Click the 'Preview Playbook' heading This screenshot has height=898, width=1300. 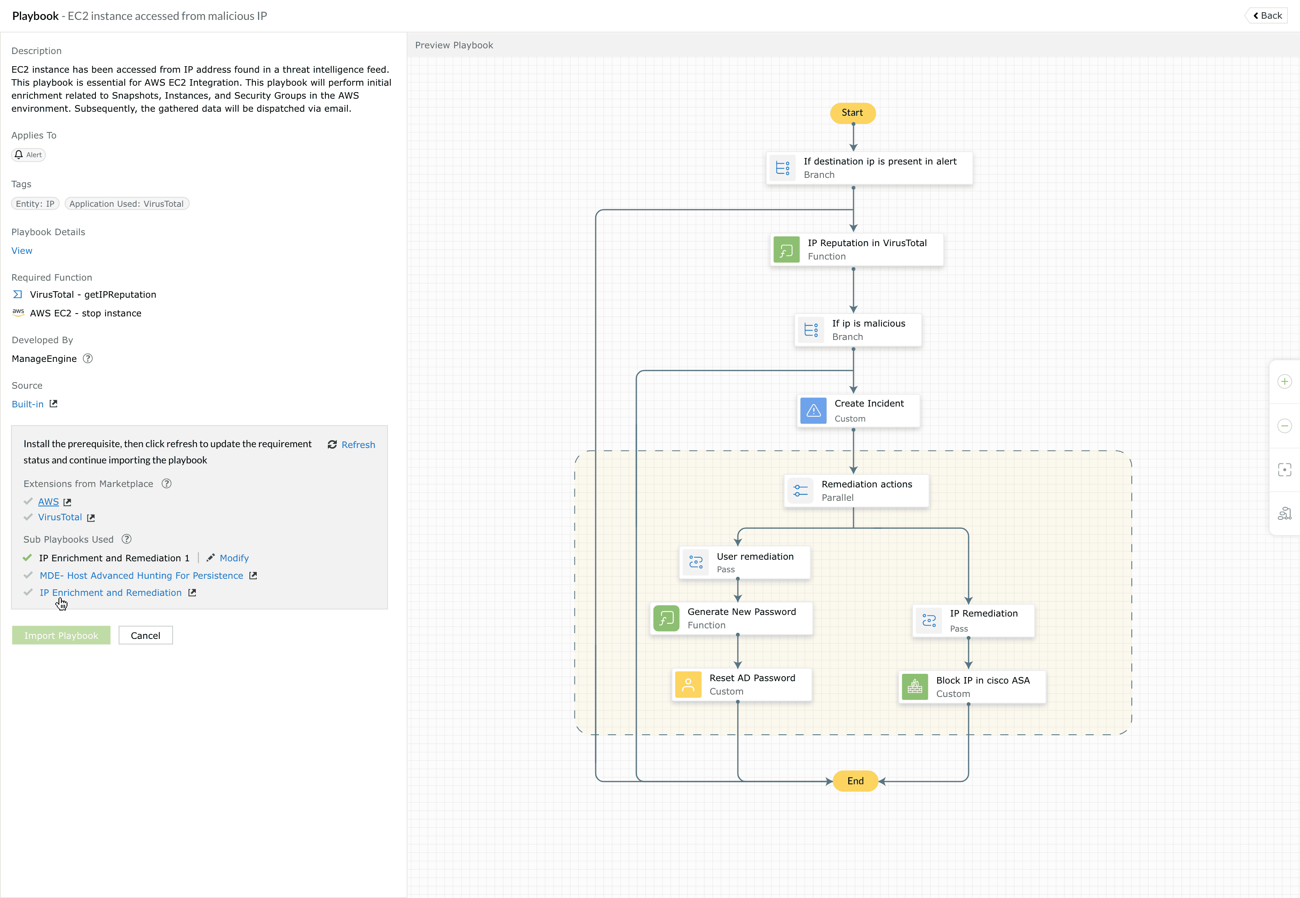(x=454, y=45)
